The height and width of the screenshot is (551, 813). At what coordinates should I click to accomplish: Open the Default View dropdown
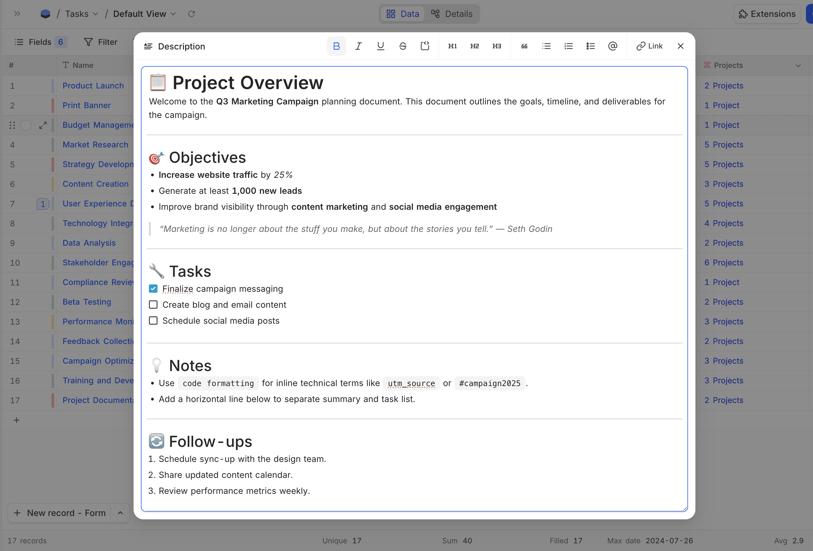coord(144,14)
